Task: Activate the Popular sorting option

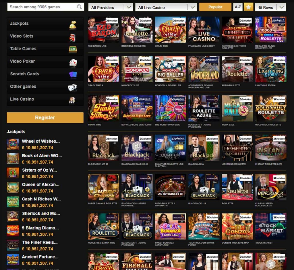Action: (x=215, y=6)
